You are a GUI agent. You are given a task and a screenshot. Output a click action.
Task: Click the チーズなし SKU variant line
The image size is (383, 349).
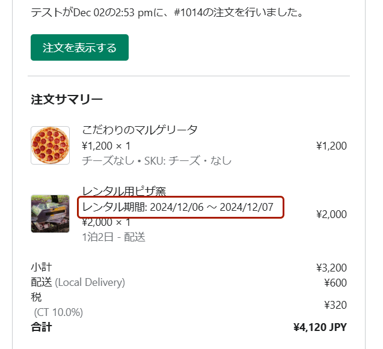coord(156,160)
